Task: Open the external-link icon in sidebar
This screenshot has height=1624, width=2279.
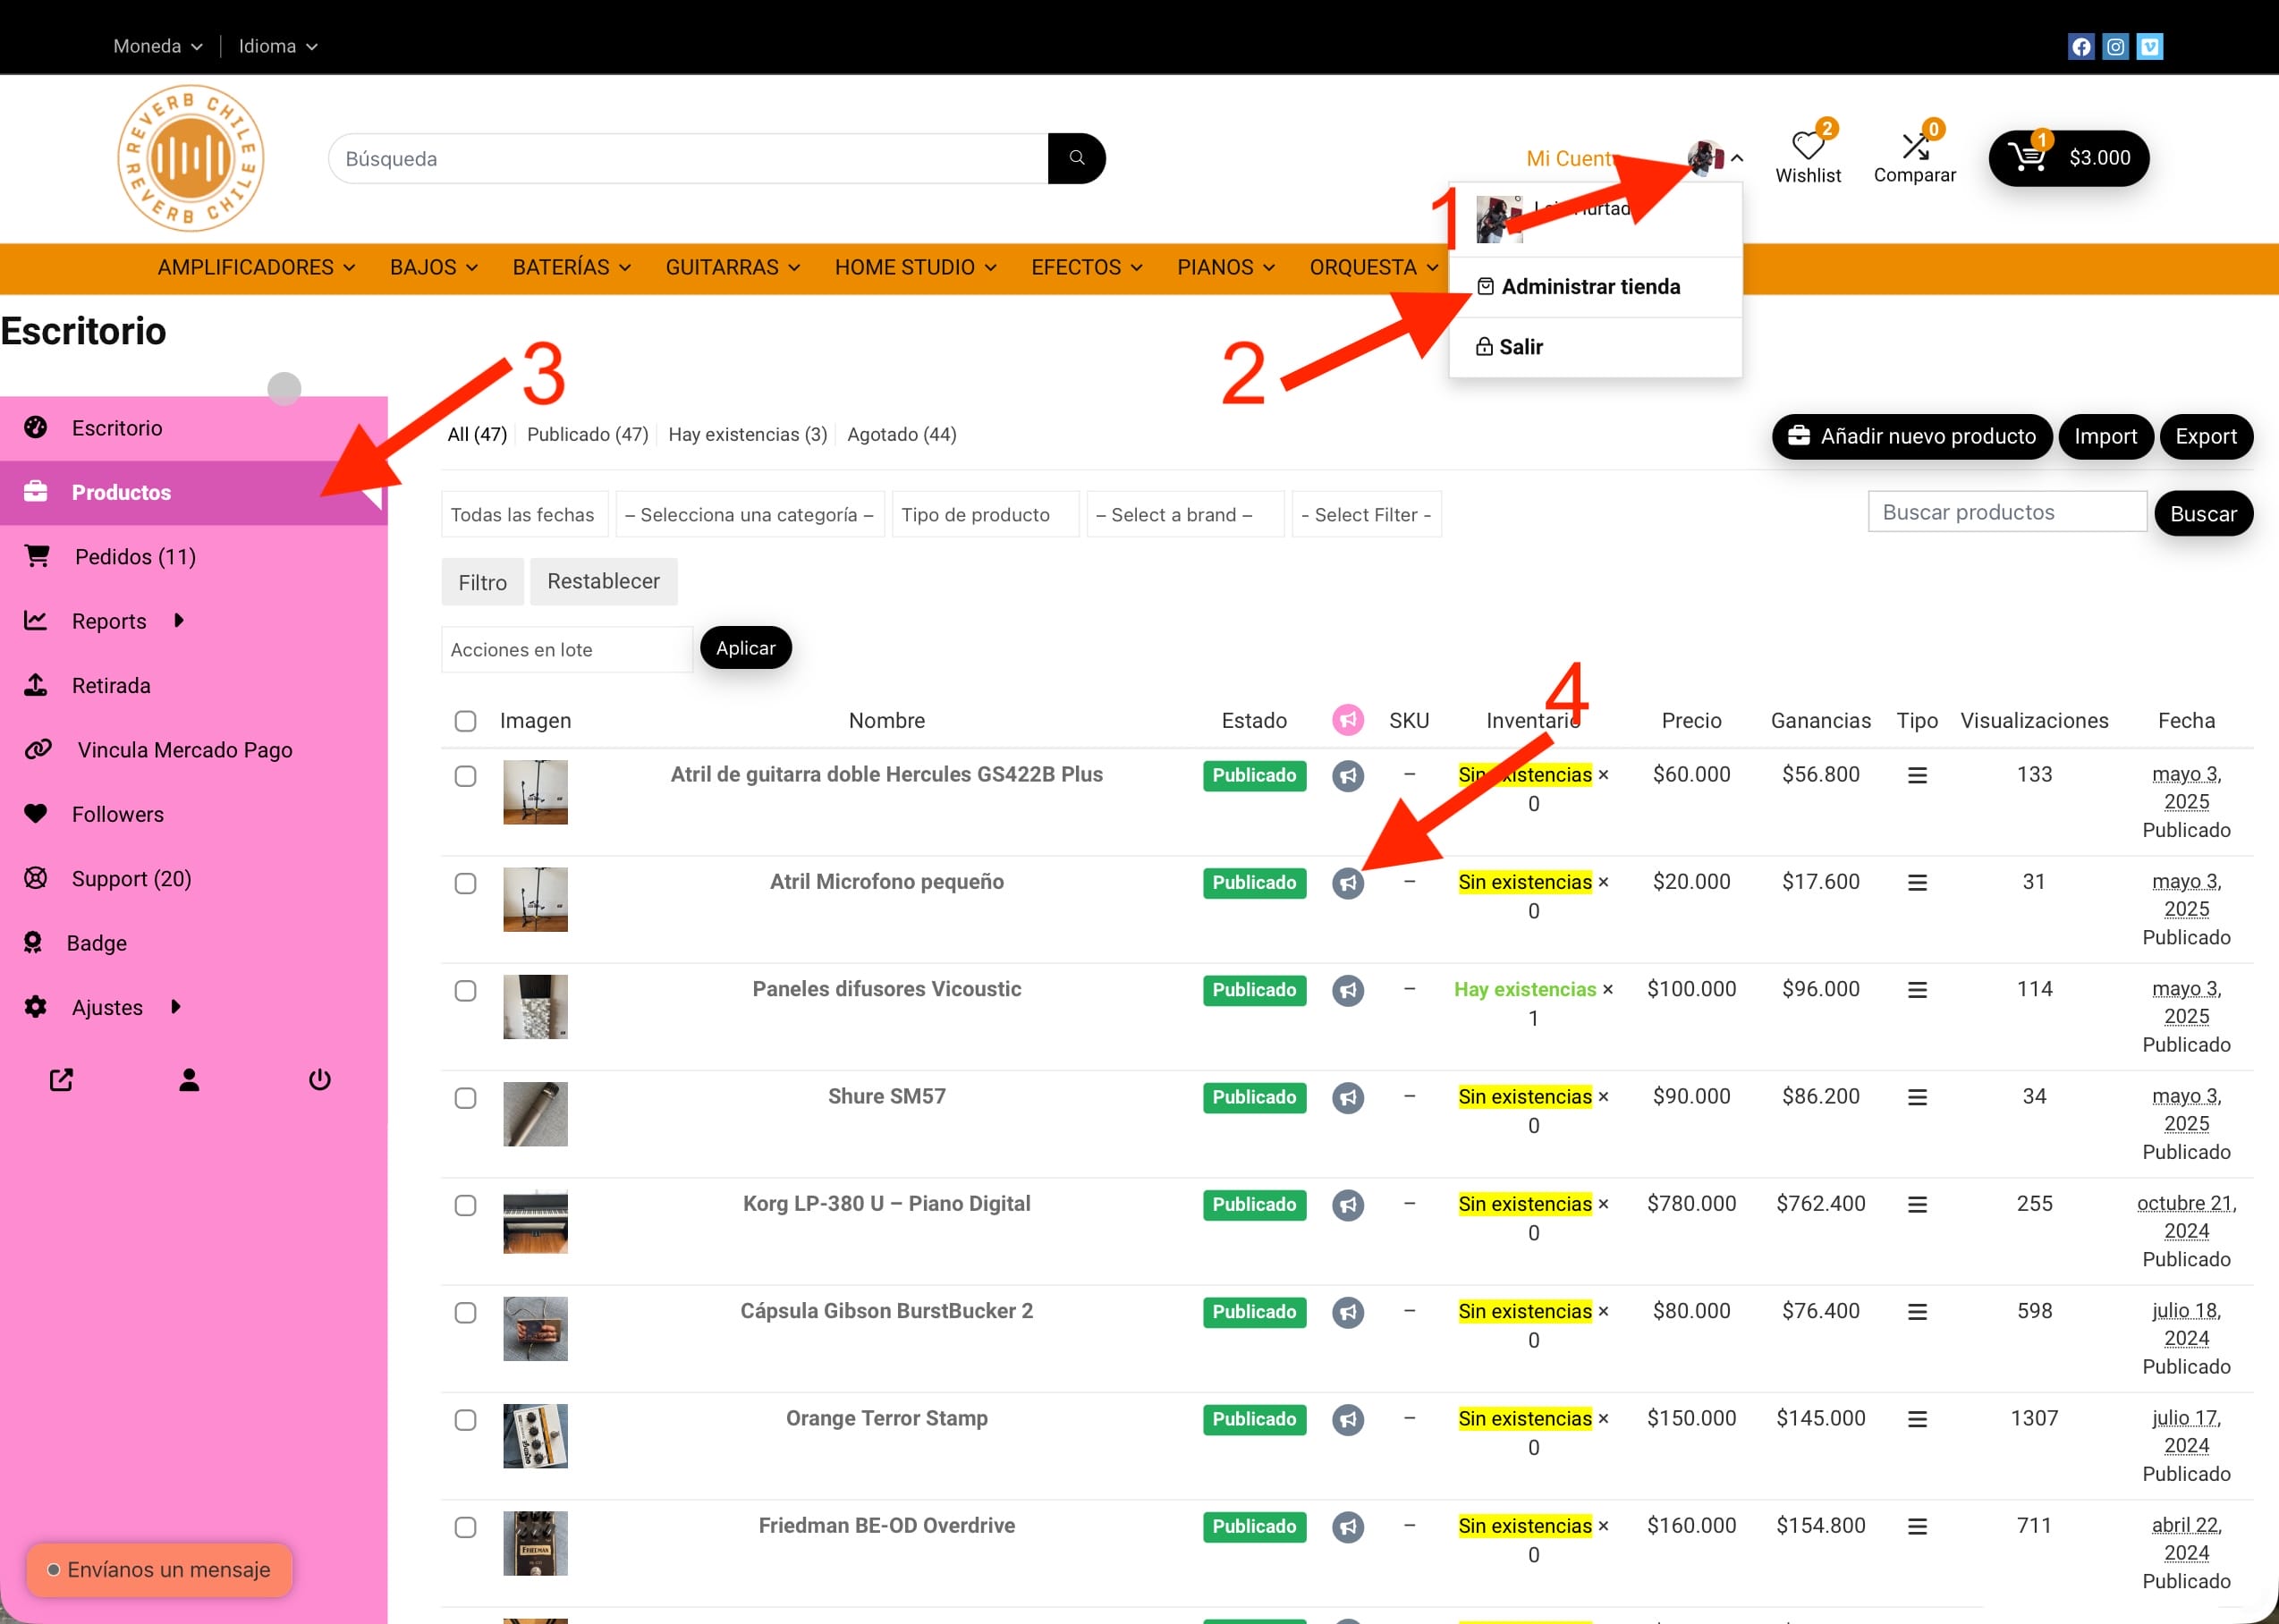Action: point(61,1080)
